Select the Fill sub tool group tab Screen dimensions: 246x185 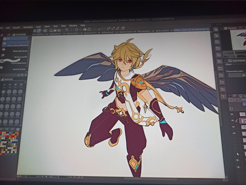point(15,39)
